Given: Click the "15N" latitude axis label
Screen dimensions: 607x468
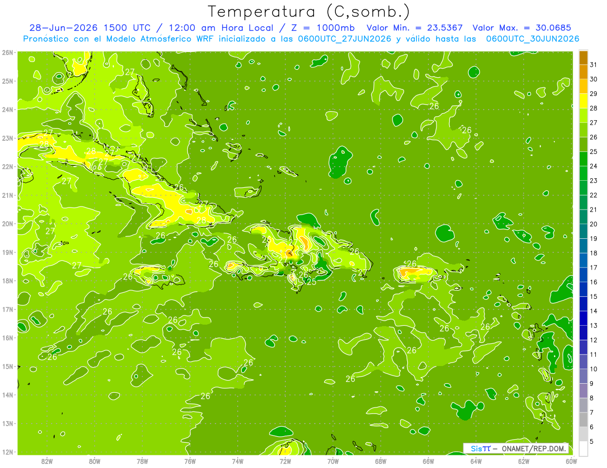Looking at the screenshot, I should 8,367.
